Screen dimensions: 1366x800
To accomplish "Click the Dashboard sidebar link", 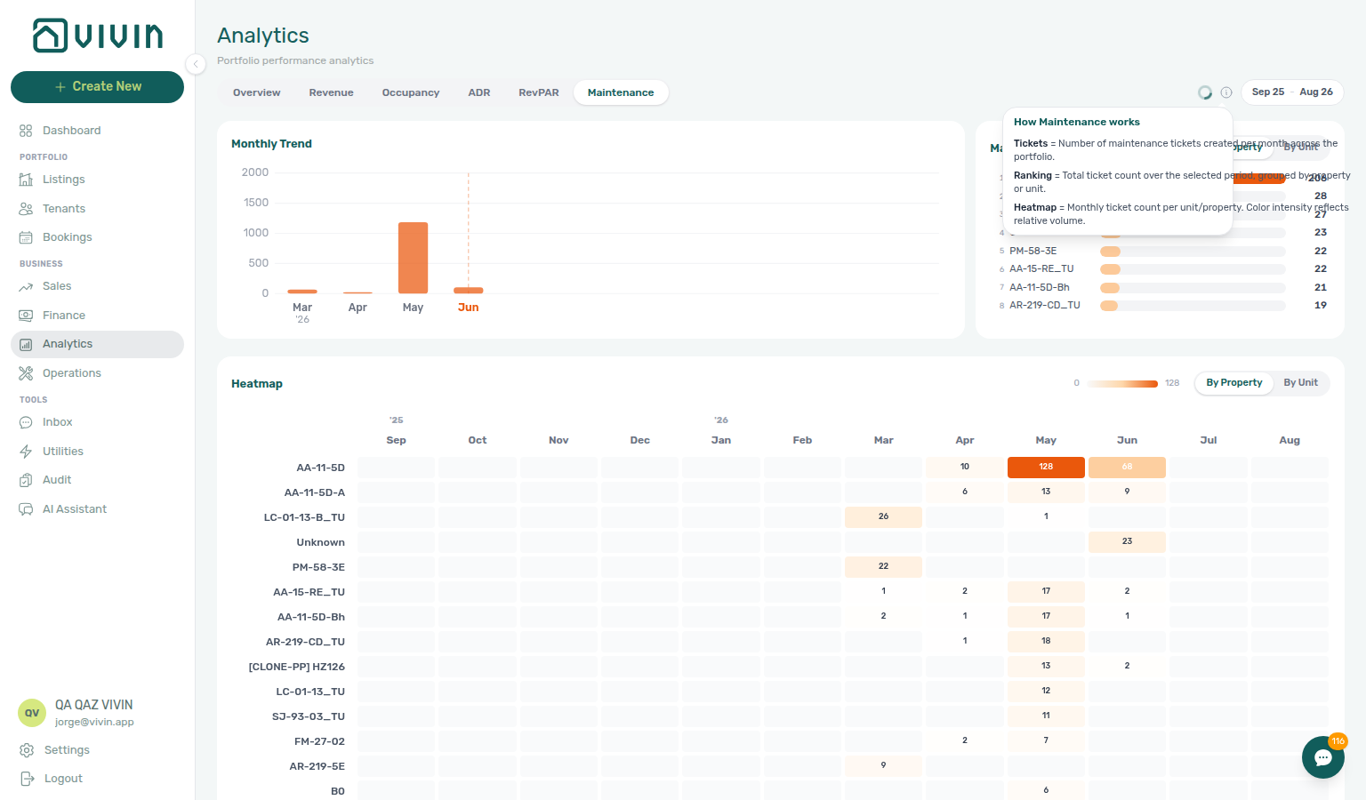I will click(97, 131).
